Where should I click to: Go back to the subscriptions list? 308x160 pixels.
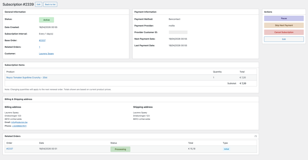coord(50,4)
